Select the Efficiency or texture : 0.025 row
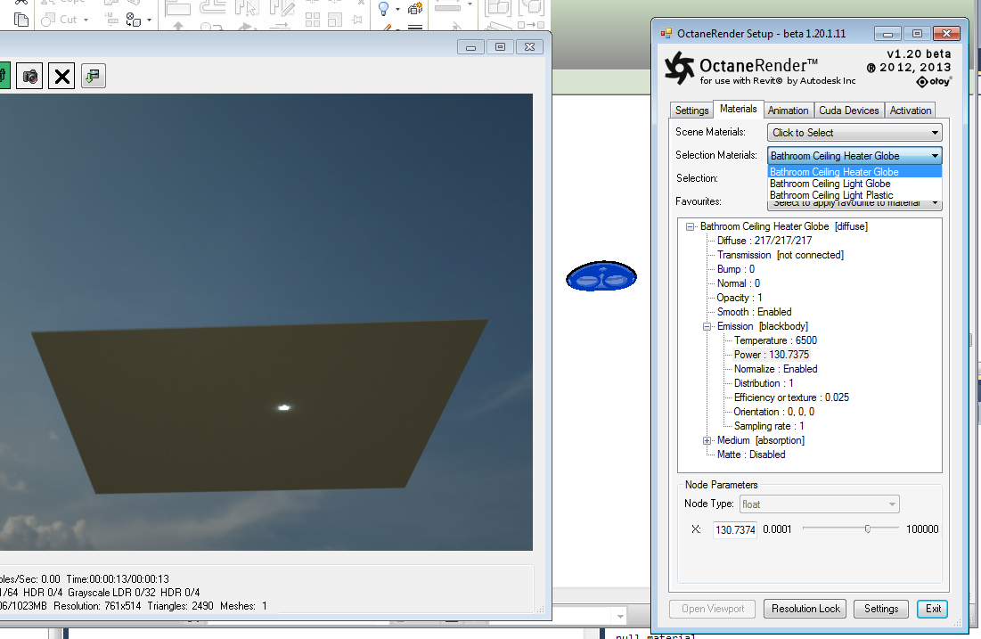981x639 pixels. (x=791, y=397)
